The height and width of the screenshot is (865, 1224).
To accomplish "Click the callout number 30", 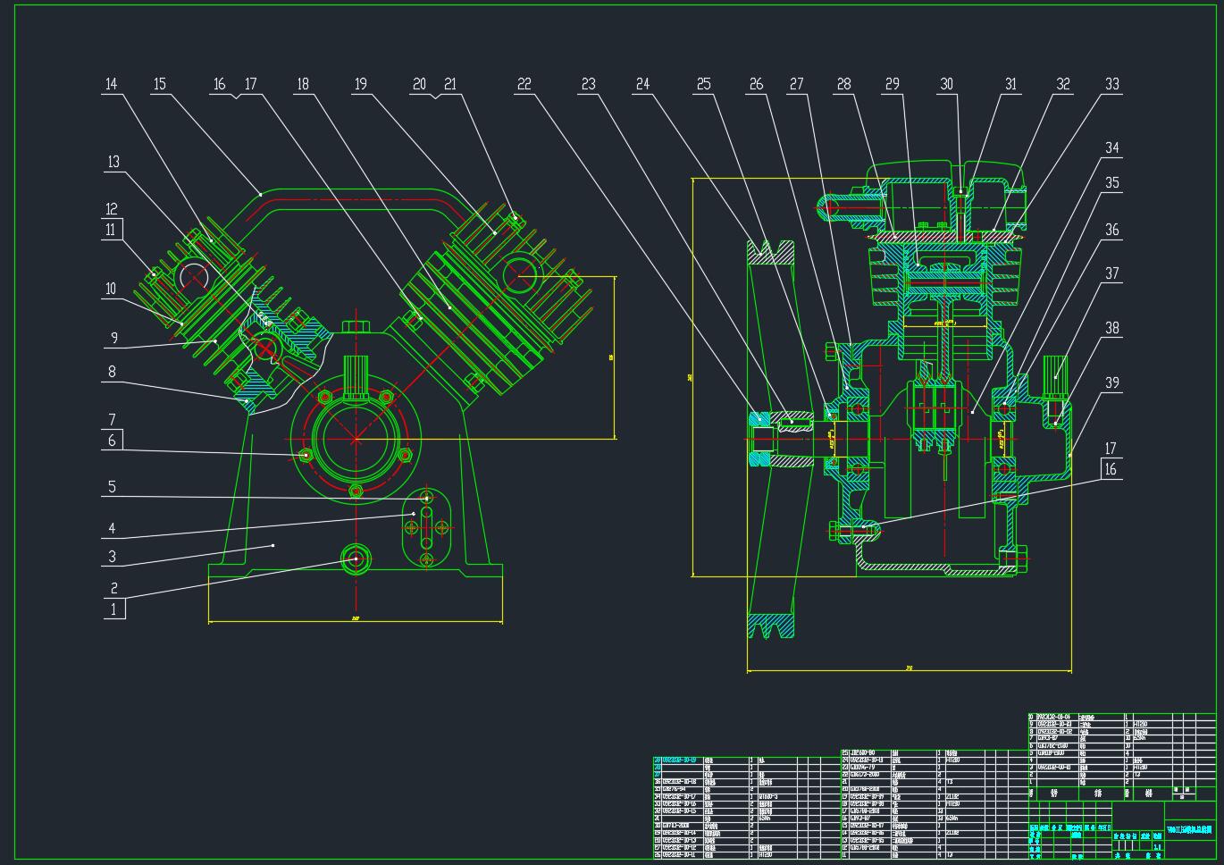I will [946, 85].
